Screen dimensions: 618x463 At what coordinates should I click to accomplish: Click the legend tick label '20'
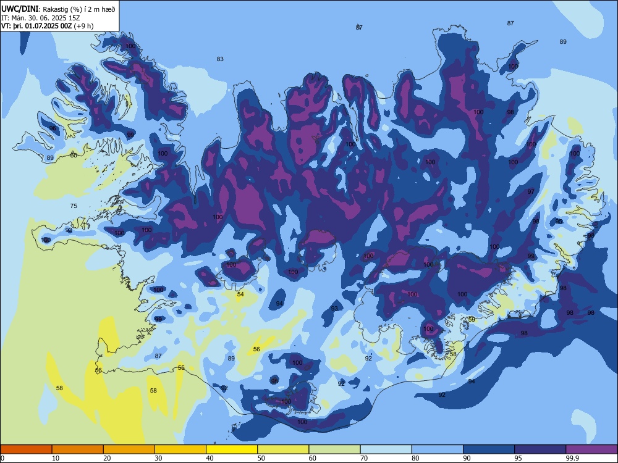(107, 458)
